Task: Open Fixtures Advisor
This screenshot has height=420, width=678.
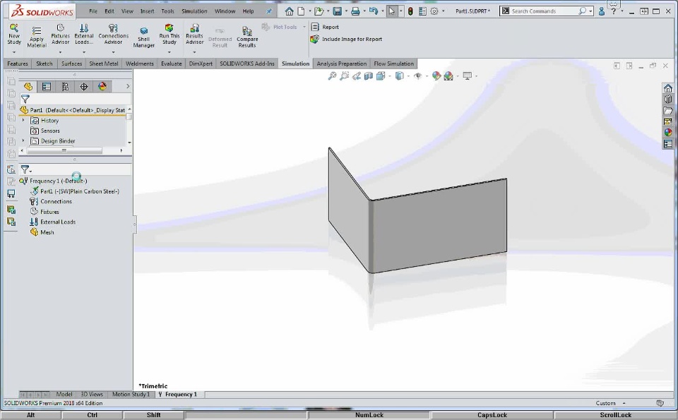Action: coord(60,34)
